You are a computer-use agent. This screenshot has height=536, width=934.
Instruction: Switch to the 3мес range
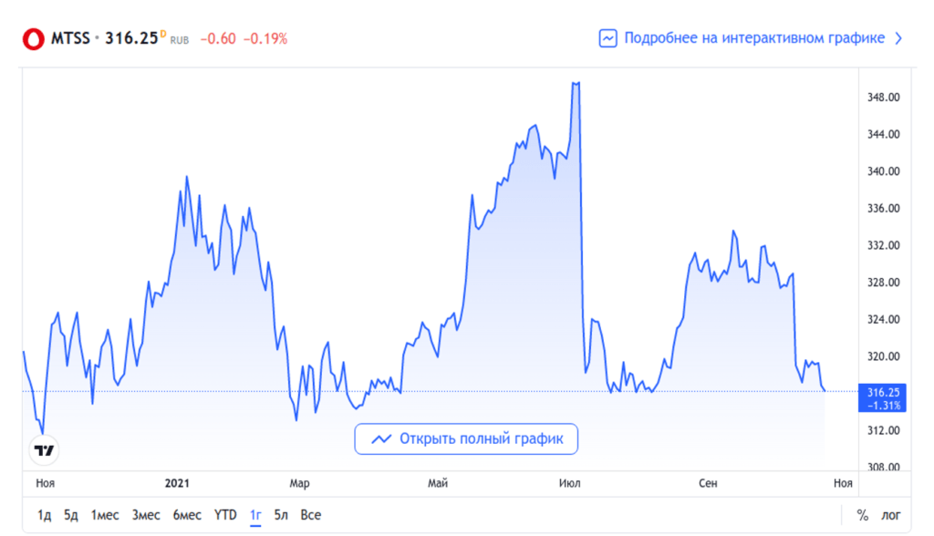146,515
